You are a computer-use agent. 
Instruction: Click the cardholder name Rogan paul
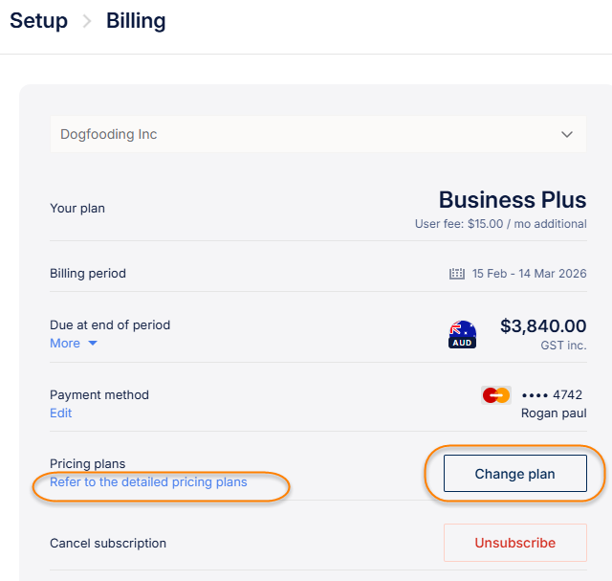553,413
